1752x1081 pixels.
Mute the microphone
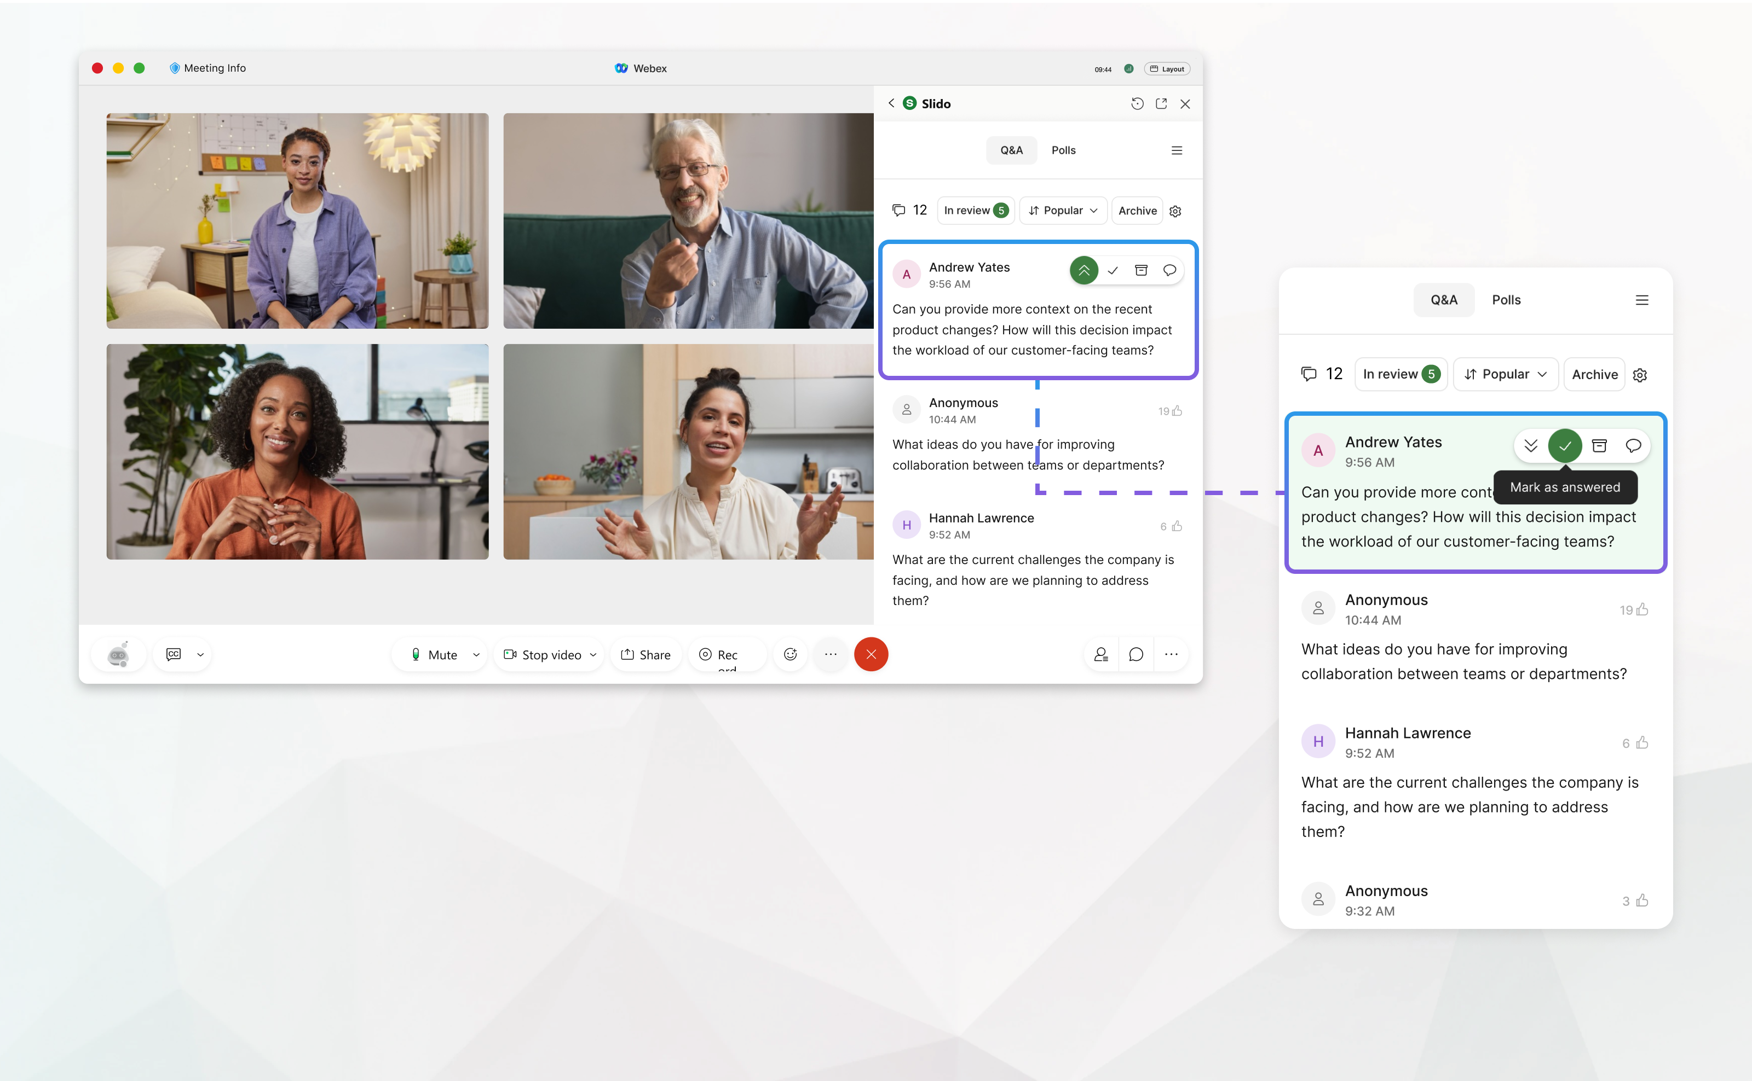[434, 654]
